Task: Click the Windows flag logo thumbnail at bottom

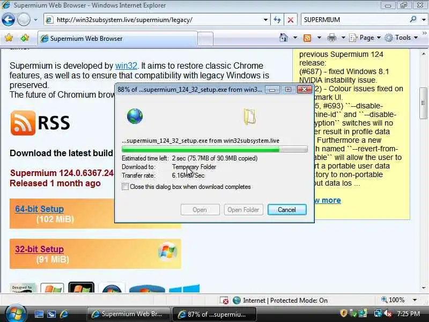Action: click(52, 288)
